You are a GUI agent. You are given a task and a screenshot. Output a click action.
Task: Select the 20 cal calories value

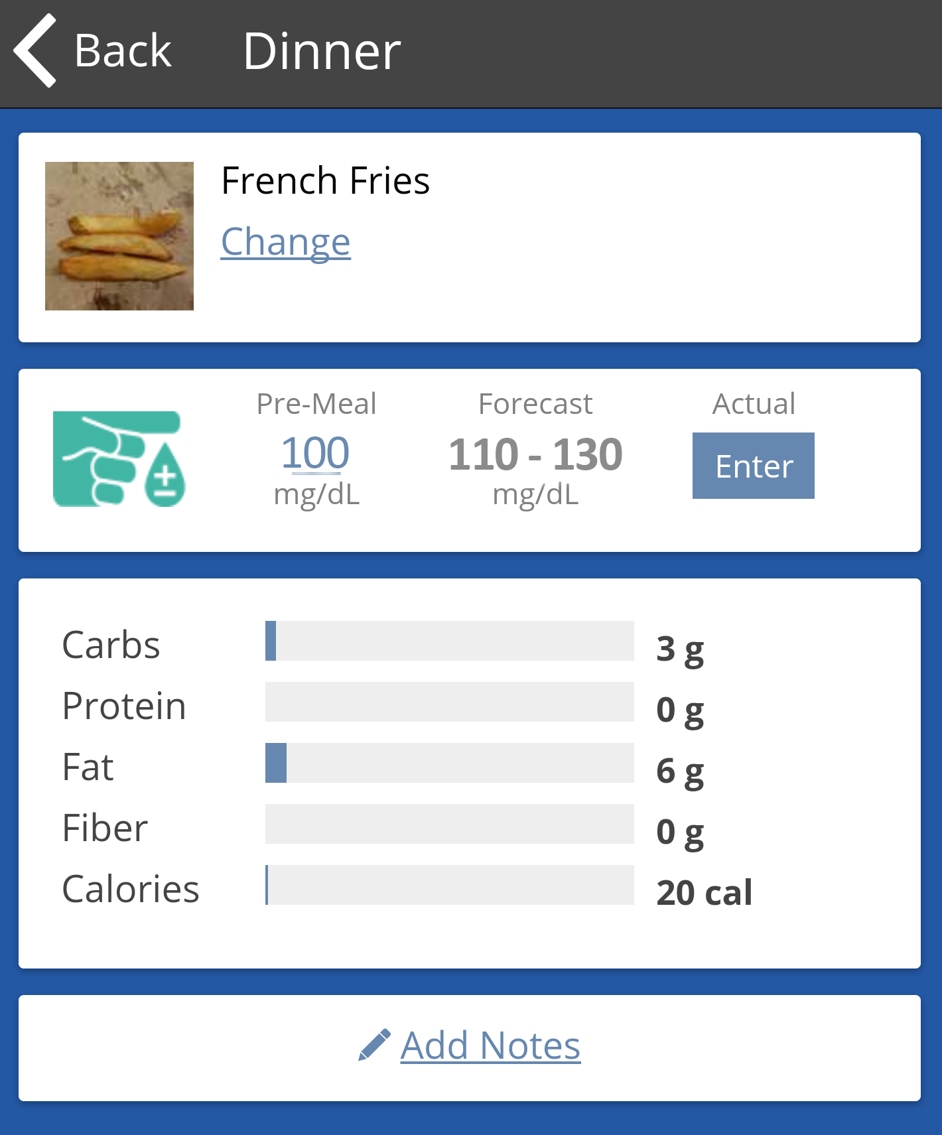pos(704,892)
